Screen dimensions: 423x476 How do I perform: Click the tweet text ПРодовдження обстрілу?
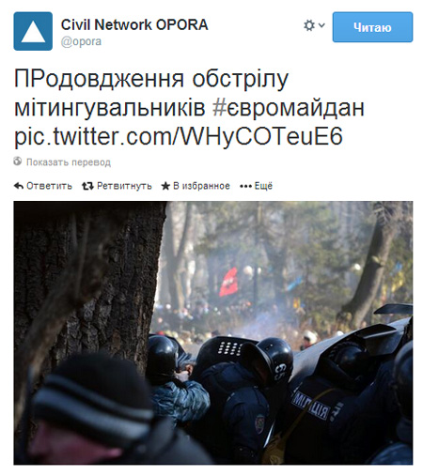(151, 79)
